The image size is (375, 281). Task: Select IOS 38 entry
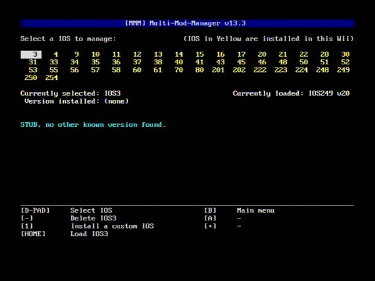pos(158,62)
